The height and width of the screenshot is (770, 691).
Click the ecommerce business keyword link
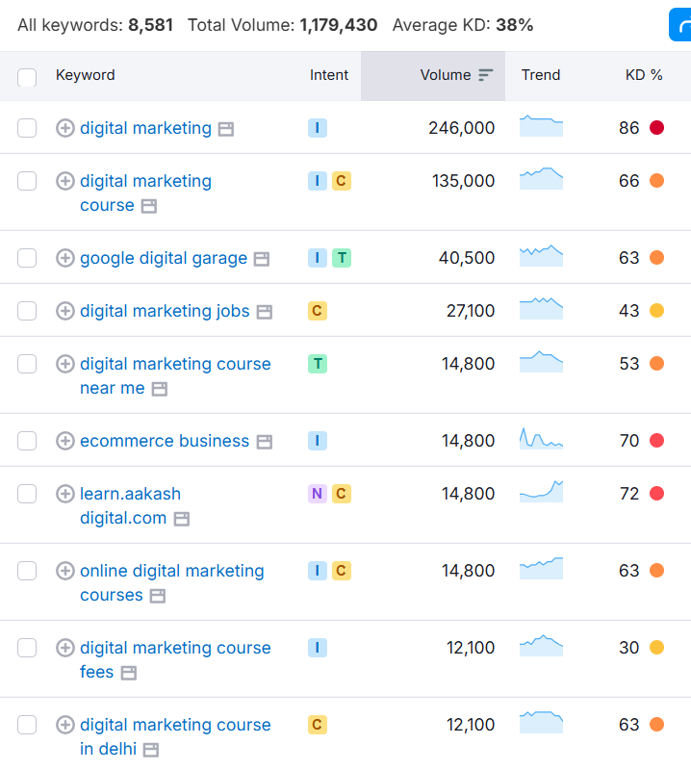click(x=164, y=441)
